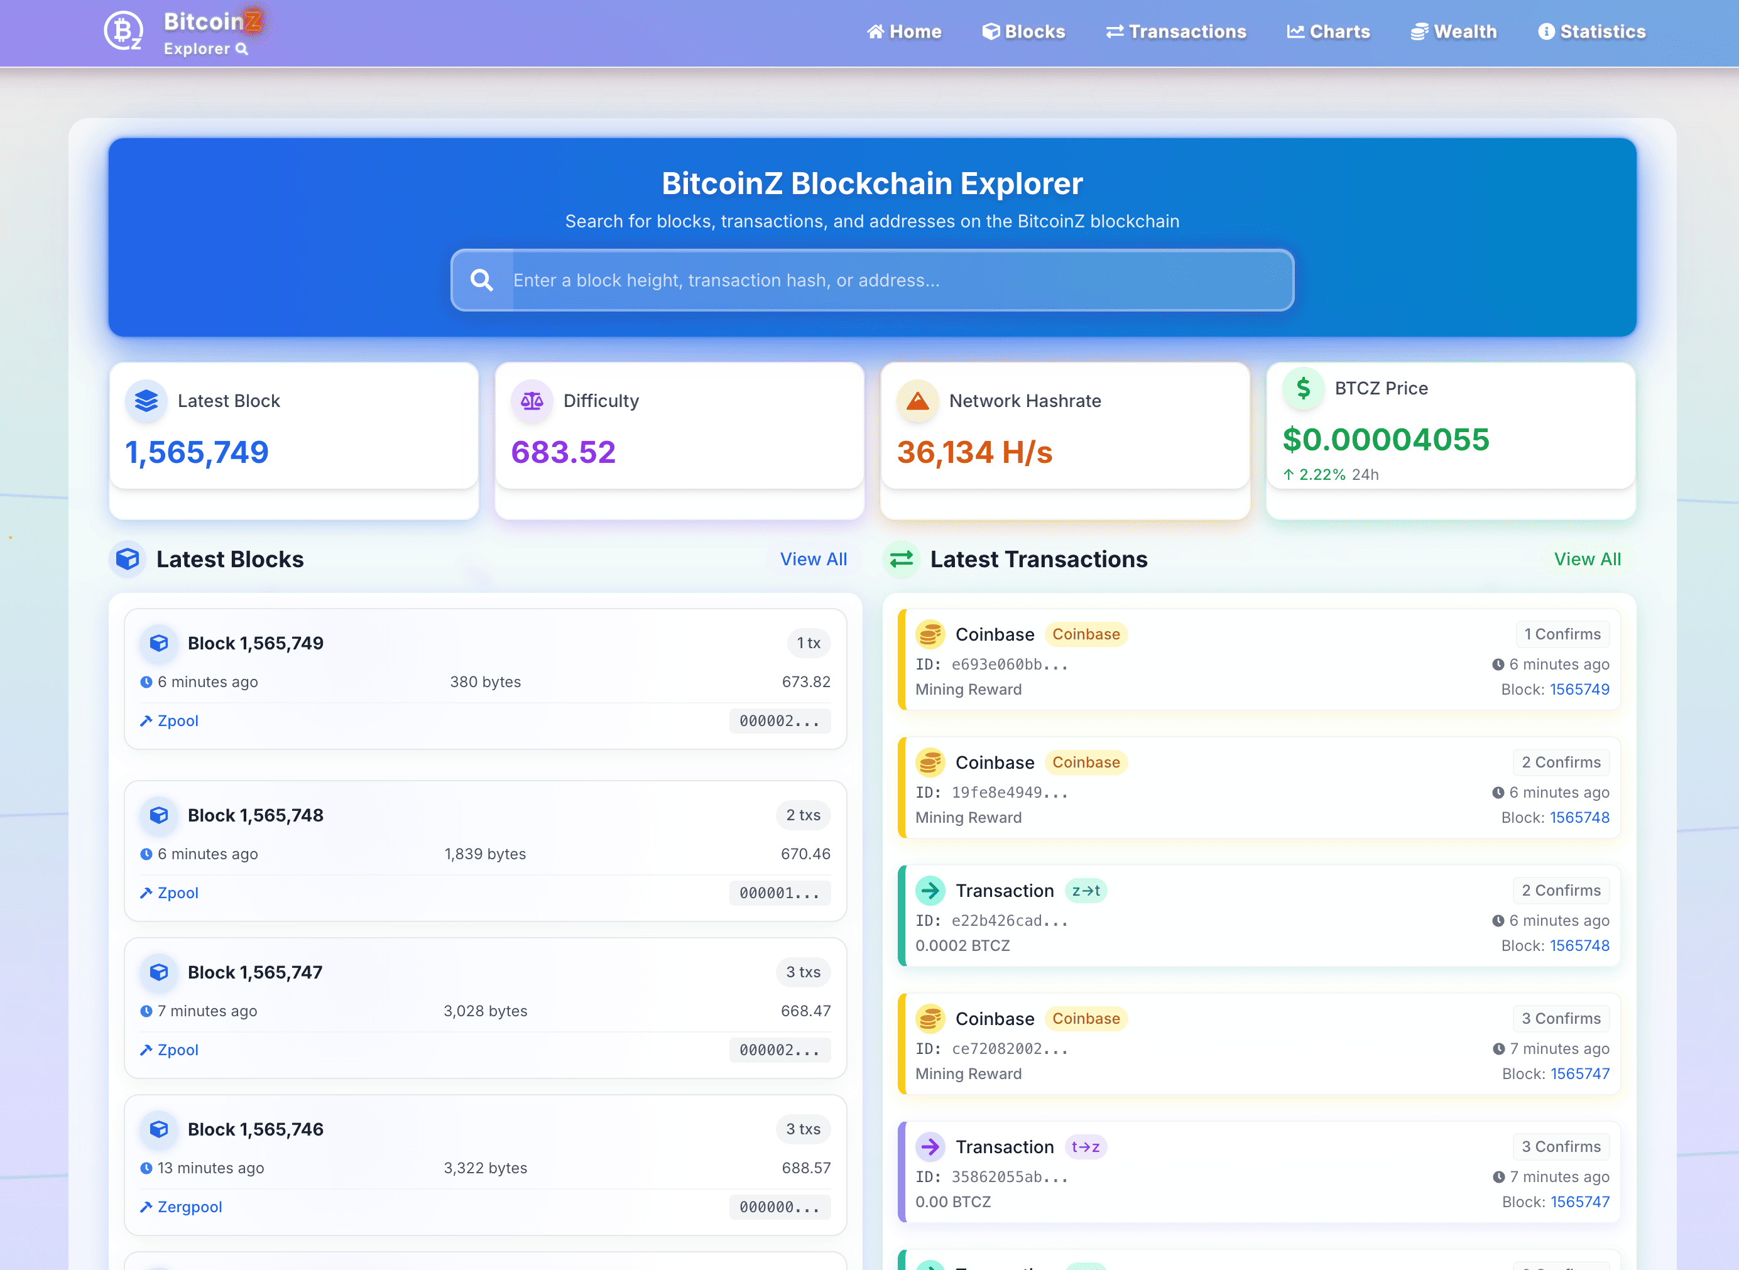Click hash 000001... of Block 1,565,748

point(780,893)
